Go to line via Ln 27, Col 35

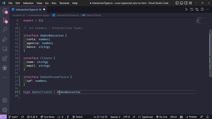pos(100,117)
